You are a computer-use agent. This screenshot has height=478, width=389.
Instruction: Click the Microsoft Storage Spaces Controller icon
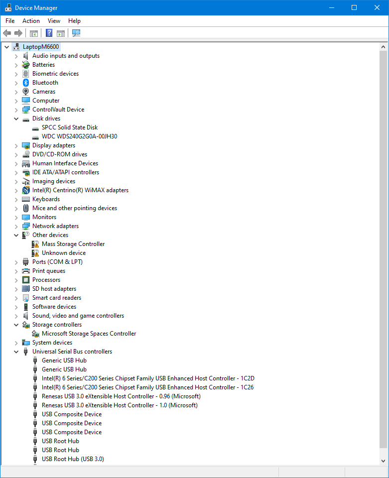tap(35, 334)
